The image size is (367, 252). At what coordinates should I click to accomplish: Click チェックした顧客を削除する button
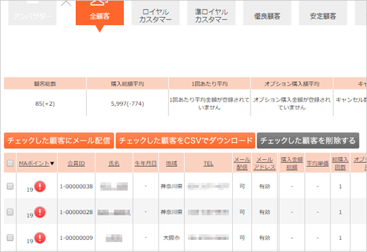coord(308,140)
